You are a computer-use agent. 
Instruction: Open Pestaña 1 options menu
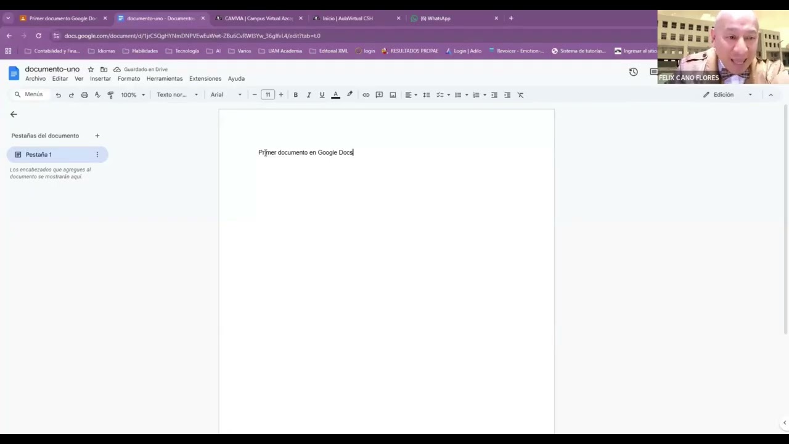[x=97, y=155]
